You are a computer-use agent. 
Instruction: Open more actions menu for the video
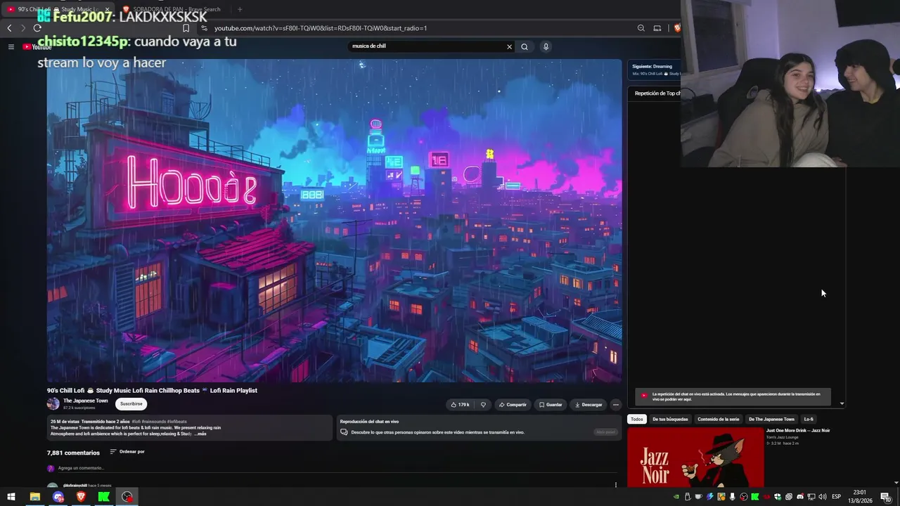(x=615, y=405)
